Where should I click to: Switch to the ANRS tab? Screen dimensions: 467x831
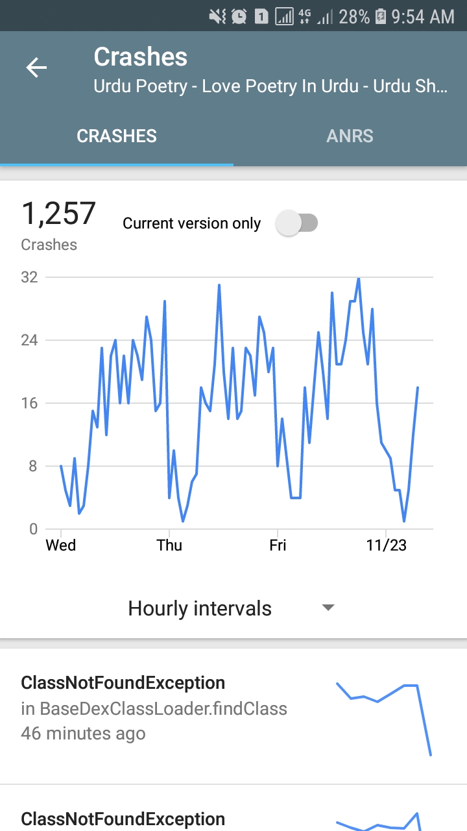pos(350,136)
